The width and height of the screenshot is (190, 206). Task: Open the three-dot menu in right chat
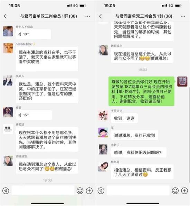pos(183,16)
